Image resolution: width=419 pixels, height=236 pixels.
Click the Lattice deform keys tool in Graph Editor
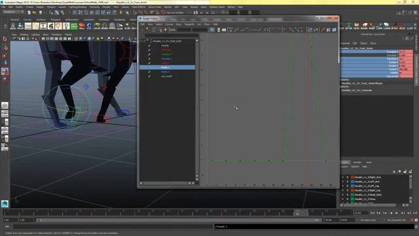tap(154, 29)
